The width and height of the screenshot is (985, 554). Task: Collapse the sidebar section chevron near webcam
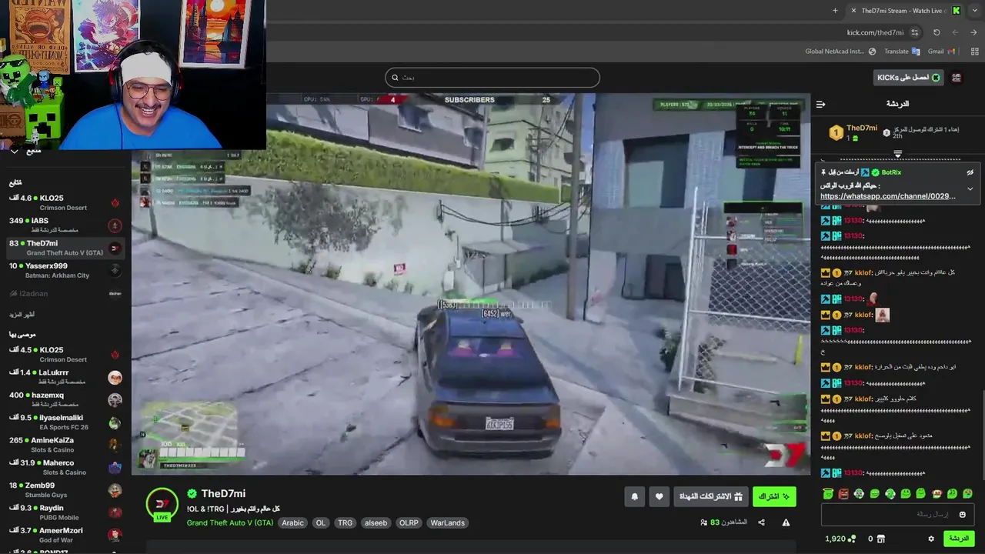pos(14,151)
